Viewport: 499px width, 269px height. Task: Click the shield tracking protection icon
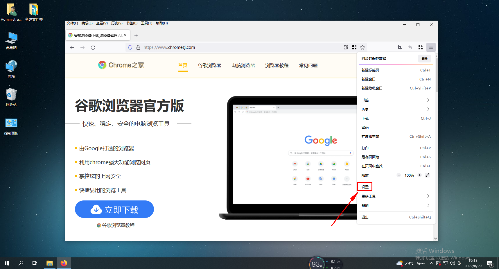click(130, 47)
